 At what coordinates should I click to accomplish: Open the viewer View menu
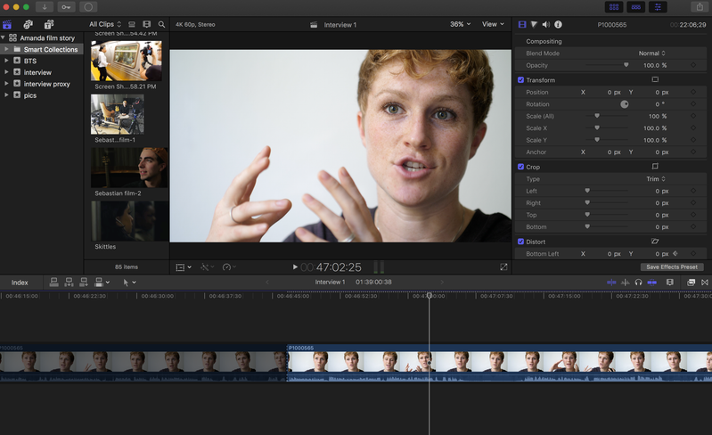[x=493, y=25]
